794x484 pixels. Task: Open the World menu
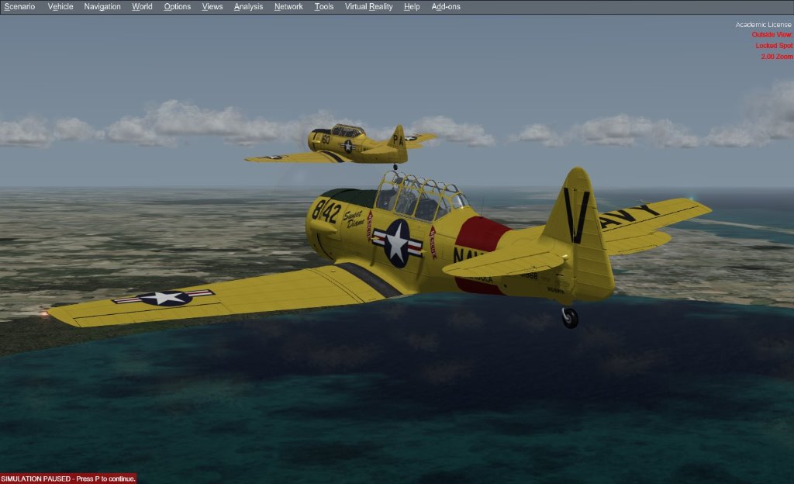coord(142,6)
